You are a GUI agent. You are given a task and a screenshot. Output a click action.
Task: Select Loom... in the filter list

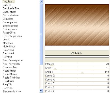tap(7, 40)
